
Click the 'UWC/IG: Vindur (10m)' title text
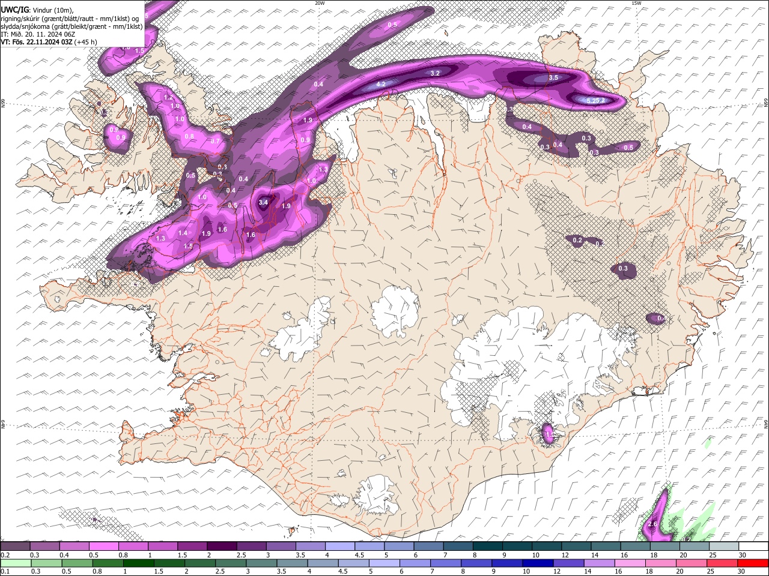coord(37,10)
